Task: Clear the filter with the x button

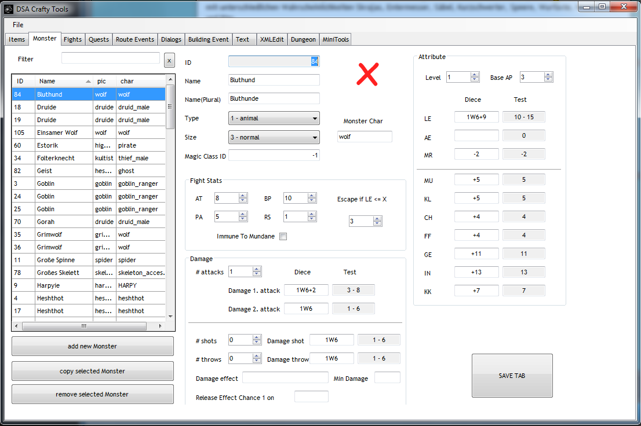Action: pyautogui.click(x=169, y=60)
